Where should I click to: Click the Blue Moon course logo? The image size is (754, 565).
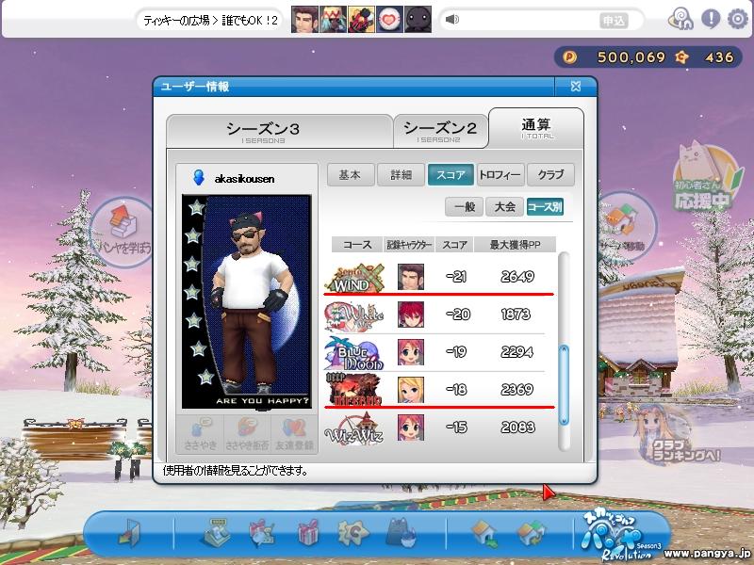coord(354,353)
